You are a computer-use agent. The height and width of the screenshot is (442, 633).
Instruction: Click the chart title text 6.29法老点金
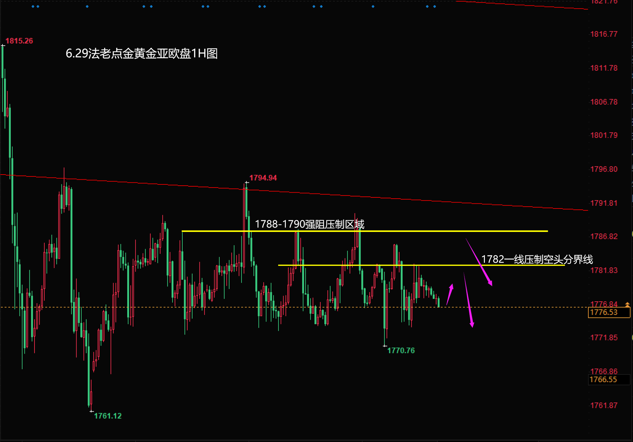tap(141, 54)
